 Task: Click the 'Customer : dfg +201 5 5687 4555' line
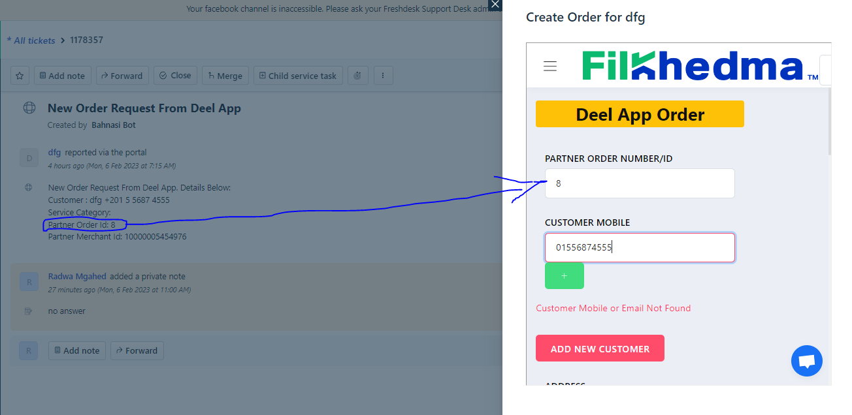click(108, 200)
